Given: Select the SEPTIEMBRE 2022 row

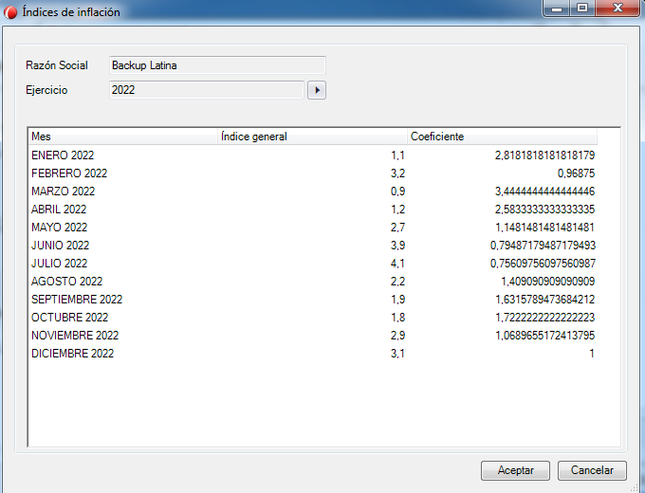Looking at the screenshot, I should coord(313,300).
